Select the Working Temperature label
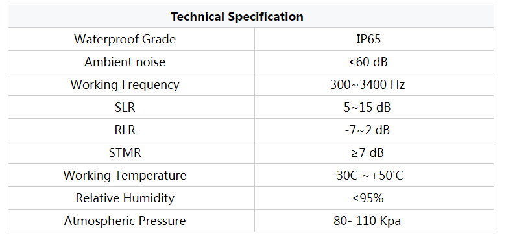The image size is (506, 240). click(x=125, y=176)
